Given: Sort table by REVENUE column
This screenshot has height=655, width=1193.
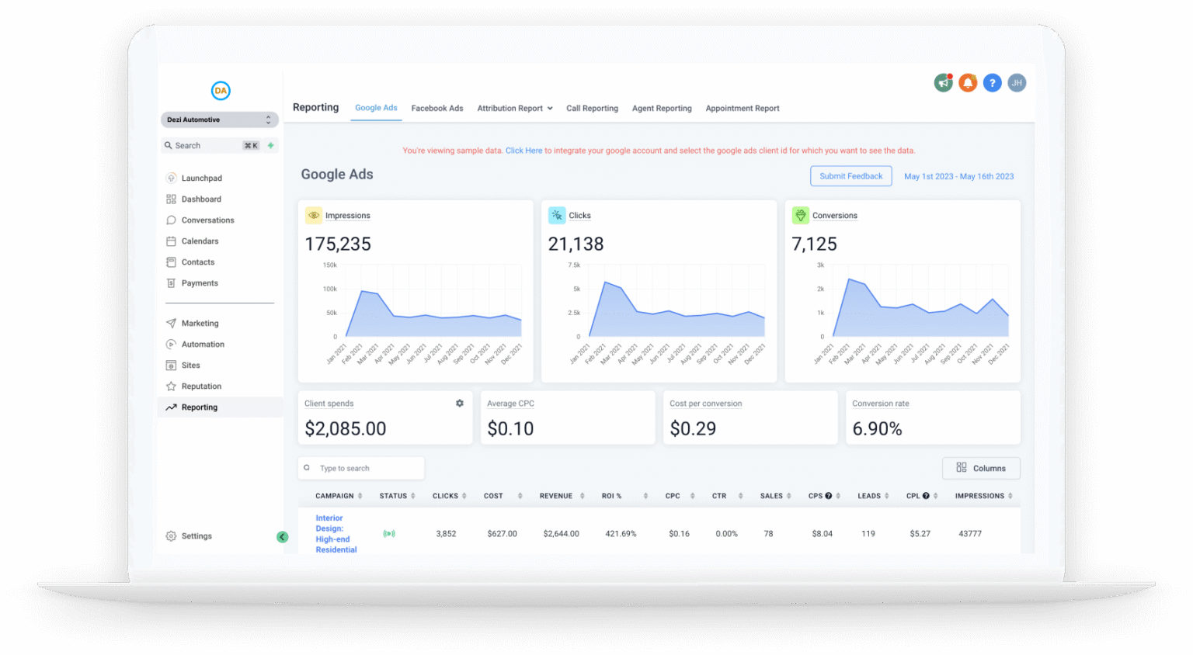Looking at the screenshot, I should click(x=562, y=496).
